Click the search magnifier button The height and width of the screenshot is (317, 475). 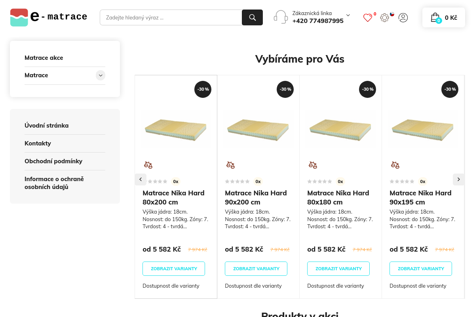(x=252, y=17)
